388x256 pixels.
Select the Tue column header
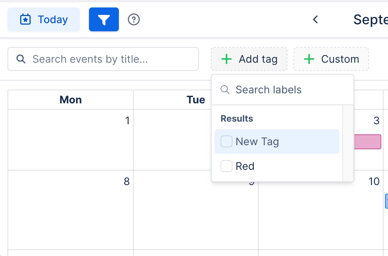click(196, 100)
